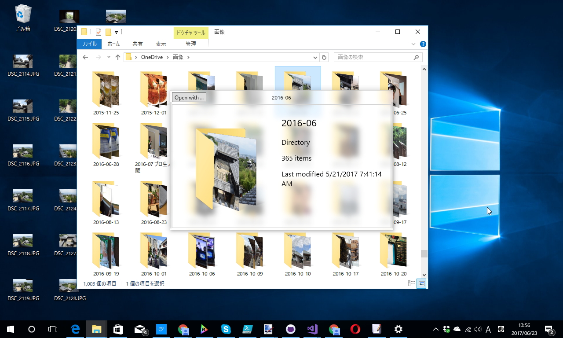Click the 画像の検索 search box
Screen dimensions: 563x338
click(378, 57)
